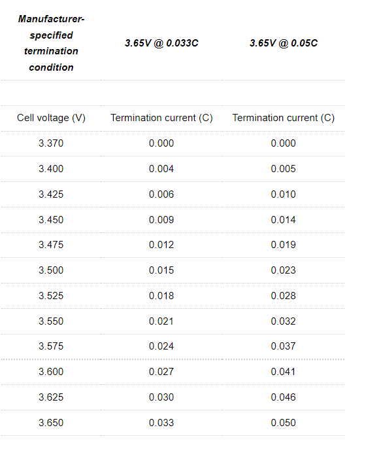
Task: Click the 'Manufacturer-specified termination condition' header
Action: coord(51,43)
